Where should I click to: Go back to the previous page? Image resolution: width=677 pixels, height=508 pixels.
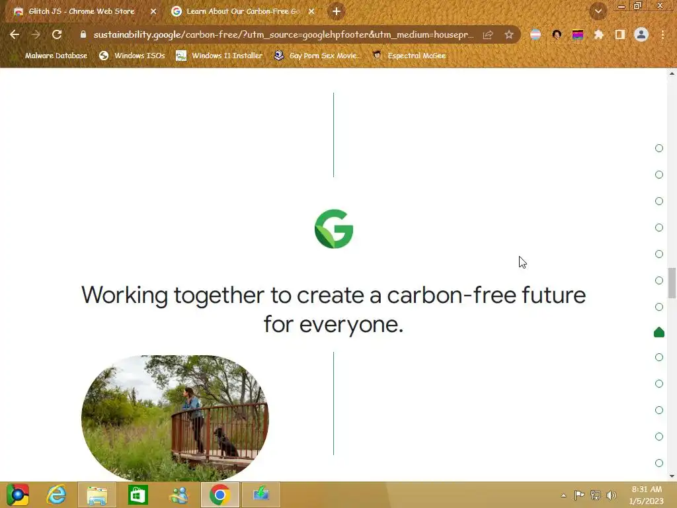point(15,34)
